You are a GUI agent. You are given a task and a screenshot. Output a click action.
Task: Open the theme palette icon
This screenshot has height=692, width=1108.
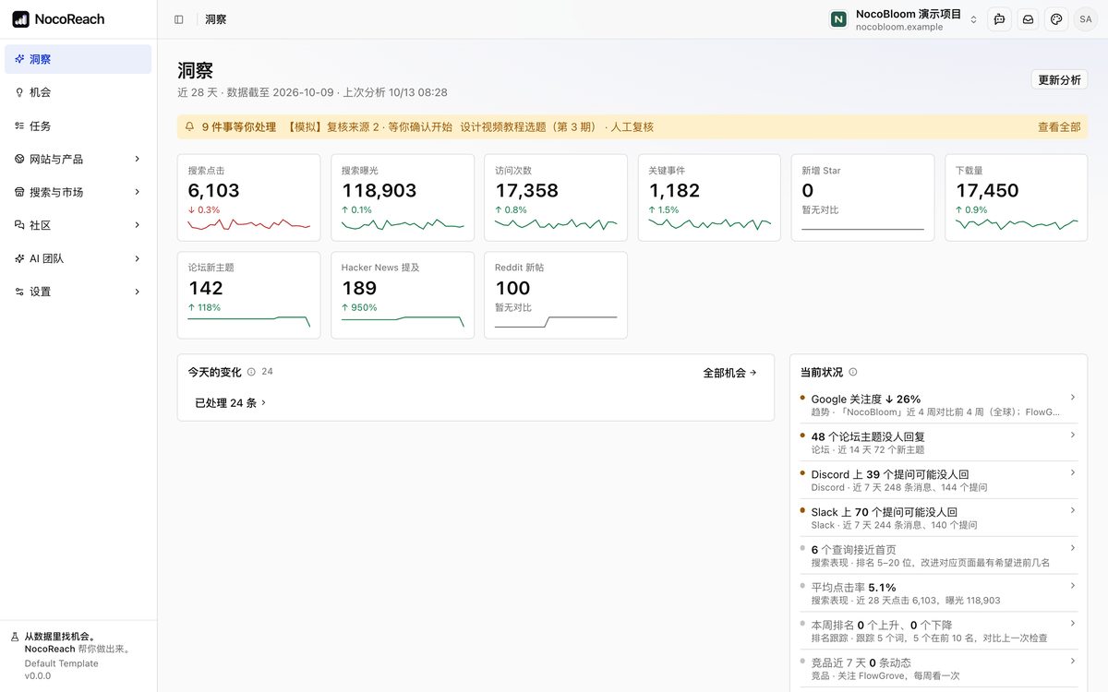(1056, 18)
